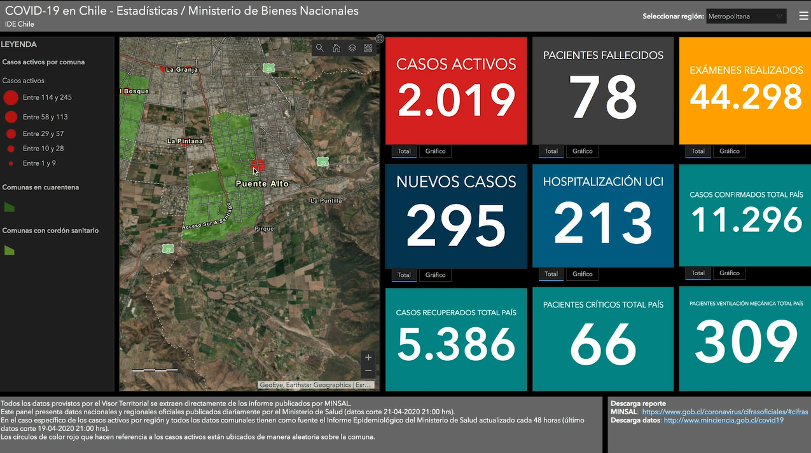Click the red Puente Alto case marker
This screenshot has width=811, height=453.
pos(258,166)
